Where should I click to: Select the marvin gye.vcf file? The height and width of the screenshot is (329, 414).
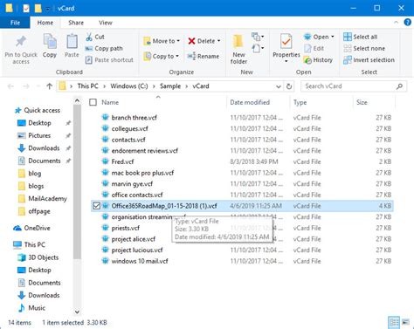tap(242, 184)
